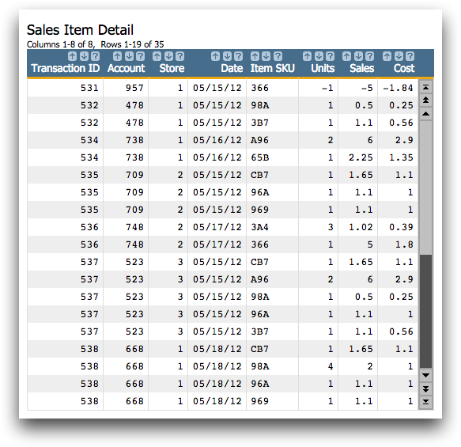Click the page-up double arrow button
This screenshot has height=447, width=461.
click(425, 100)
